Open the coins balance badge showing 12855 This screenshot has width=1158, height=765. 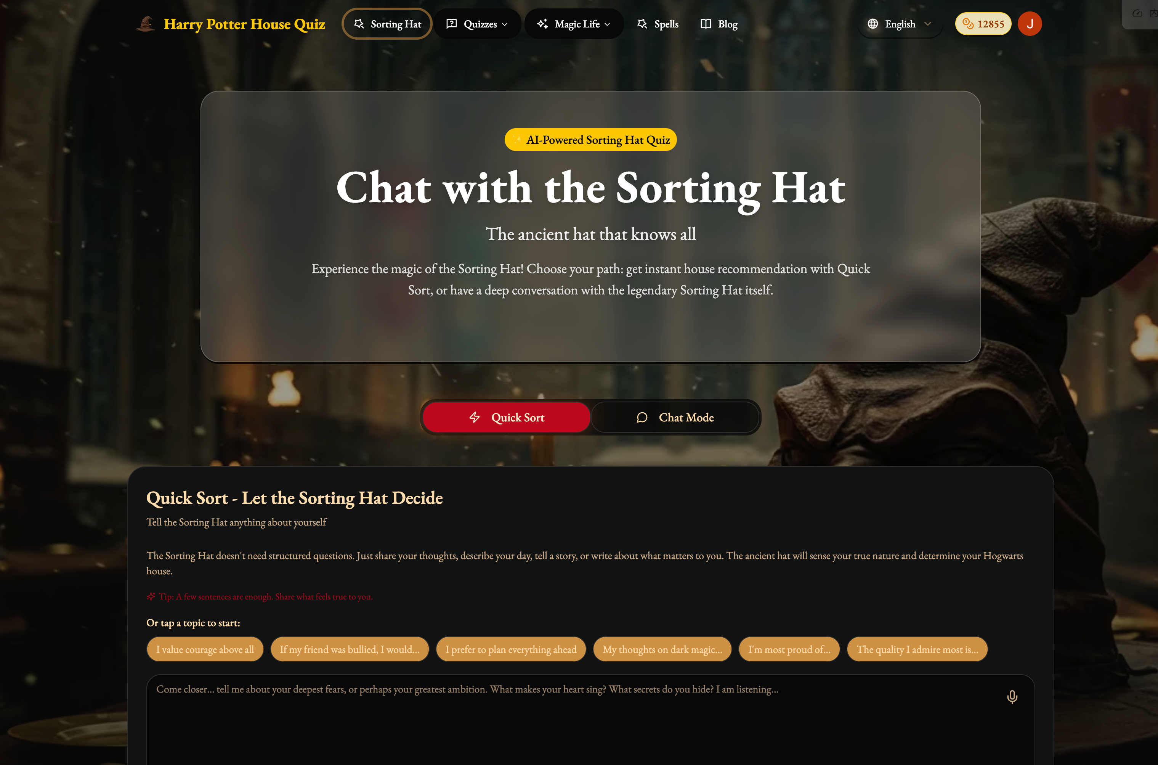tap(983, 24)
